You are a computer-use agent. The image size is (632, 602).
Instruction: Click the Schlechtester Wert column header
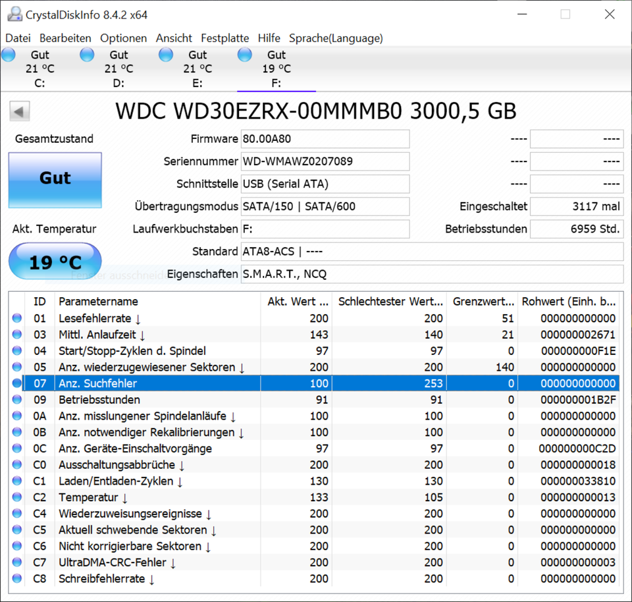389,301
